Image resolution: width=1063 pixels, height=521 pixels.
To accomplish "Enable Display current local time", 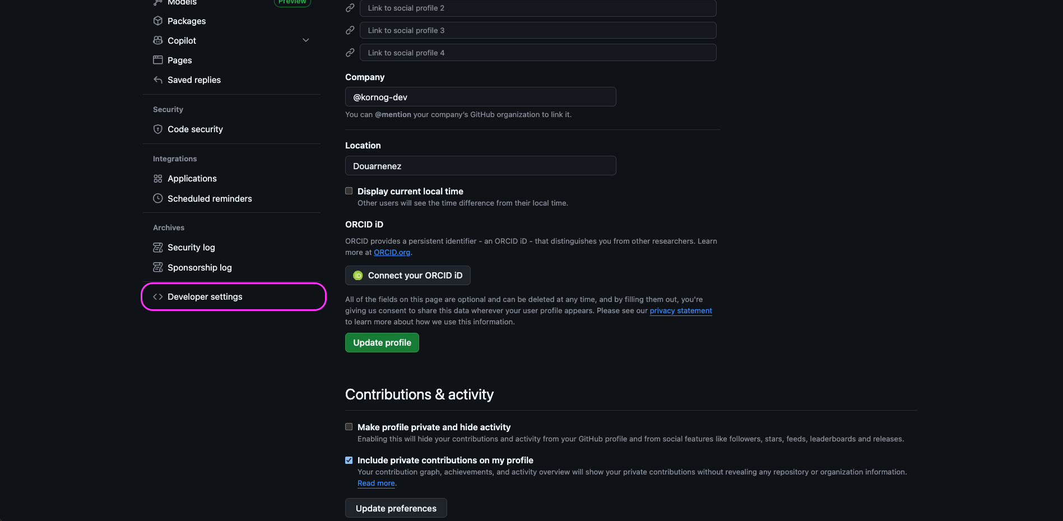I will (349, 190).
